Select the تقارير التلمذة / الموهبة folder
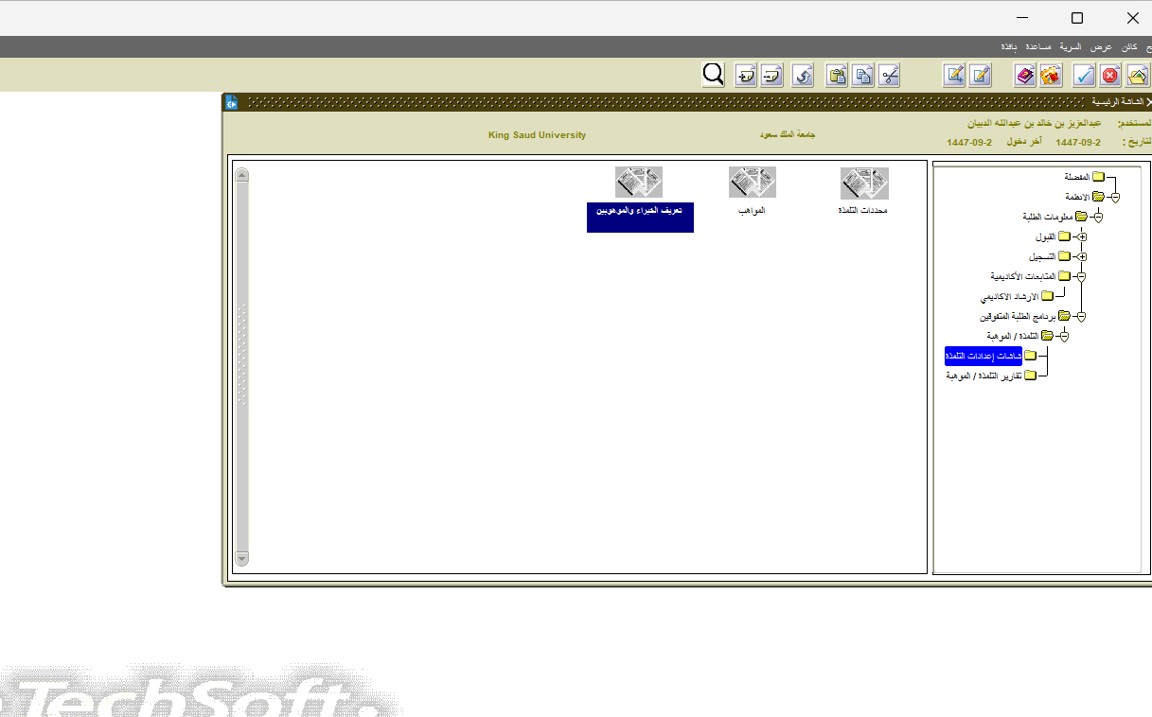 (984, 376)
